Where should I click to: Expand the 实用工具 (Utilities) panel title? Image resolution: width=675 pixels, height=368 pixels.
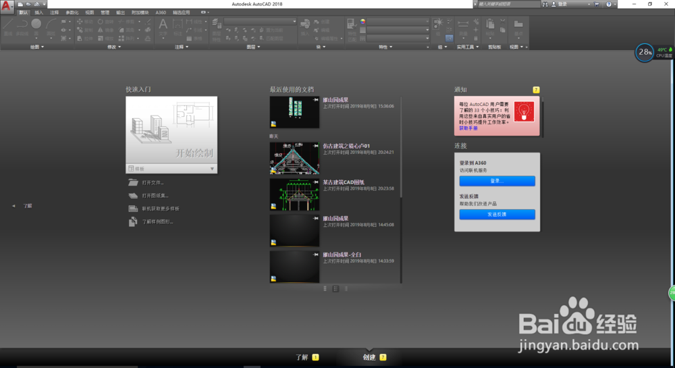(468, 47)
